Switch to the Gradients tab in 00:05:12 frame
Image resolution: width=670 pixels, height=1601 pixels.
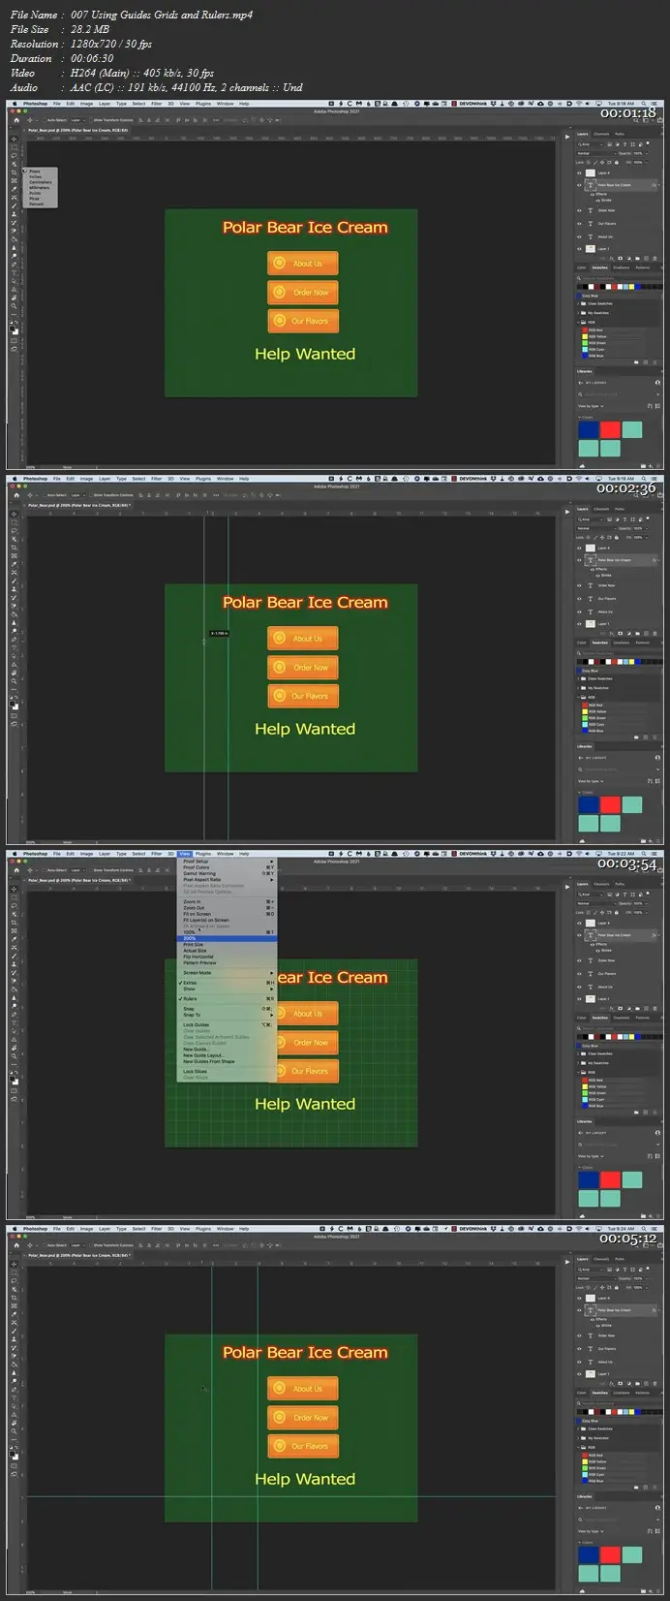pyautogui.click(x=622, y=1393)
